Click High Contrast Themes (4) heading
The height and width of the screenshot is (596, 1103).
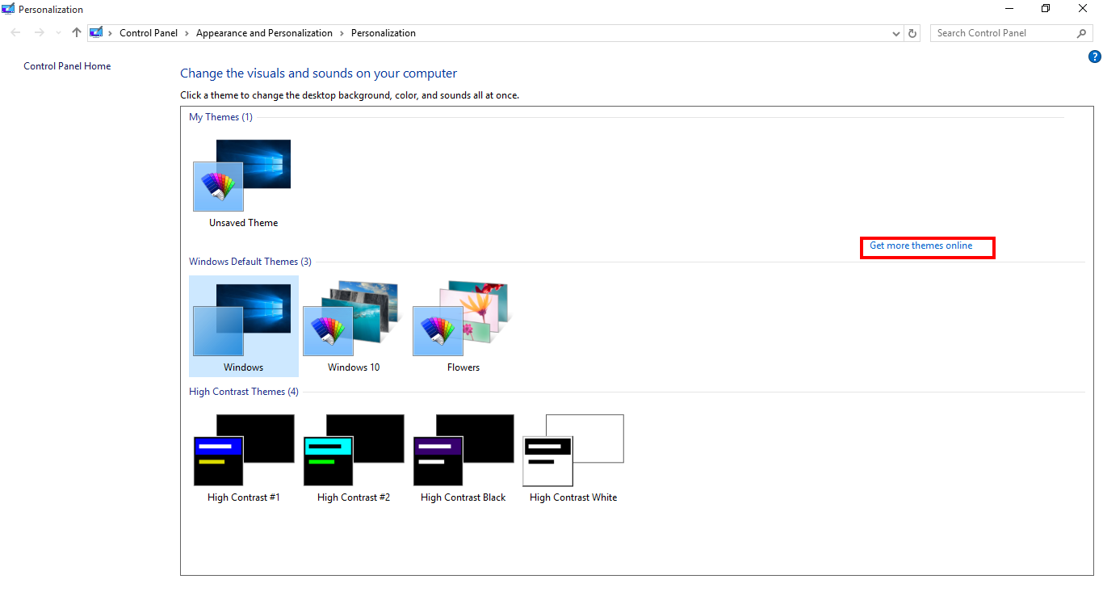point(243,392)
